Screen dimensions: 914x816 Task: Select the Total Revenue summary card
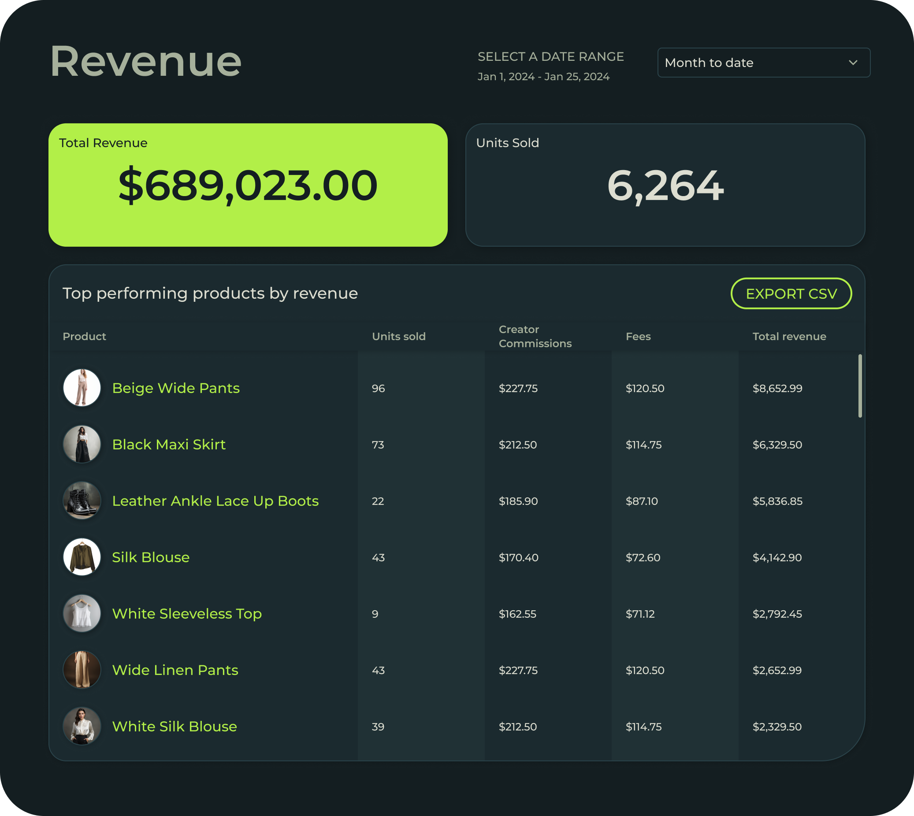pyautogui.click(x=248, y=185)
